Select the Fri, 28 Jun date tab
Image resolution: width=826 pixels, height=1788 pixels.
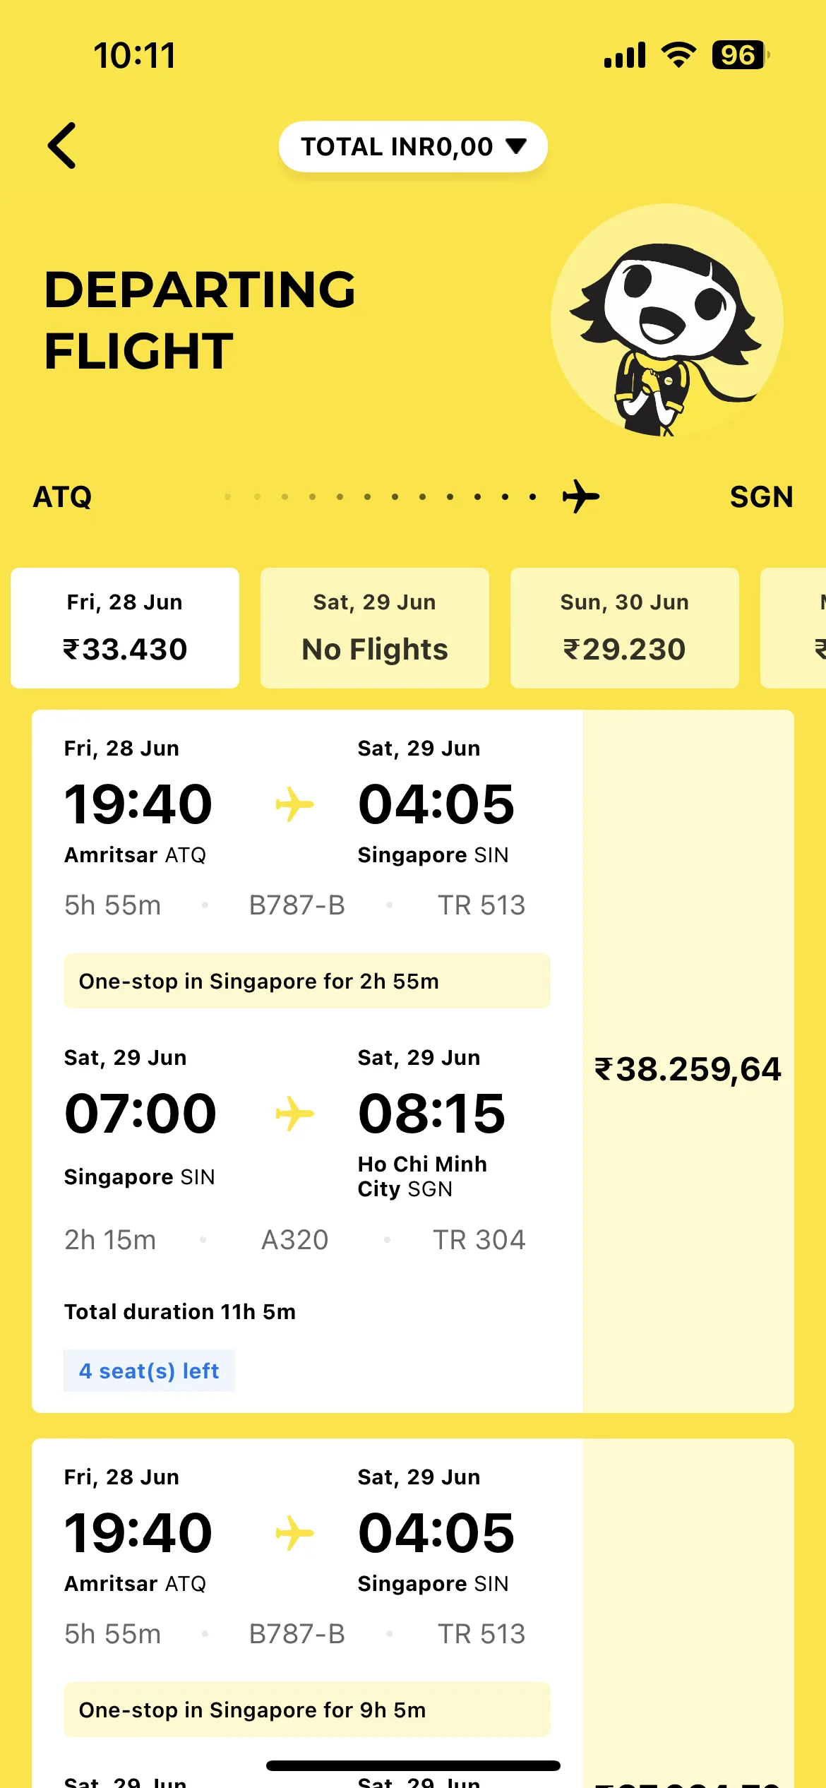pos(125,628)
